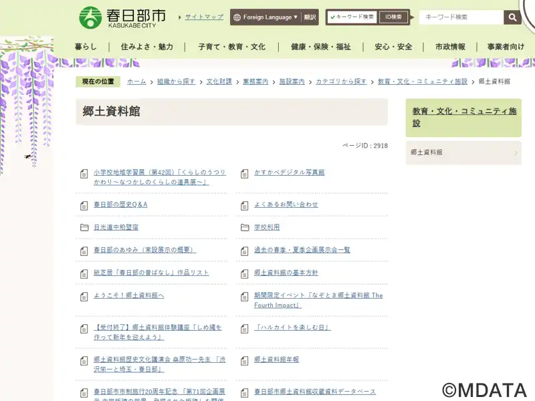Screen dimensions: 535x401
Task: Open 春日部市郷土資料館収蔵資料データベース link
Action: pos(315,392)
